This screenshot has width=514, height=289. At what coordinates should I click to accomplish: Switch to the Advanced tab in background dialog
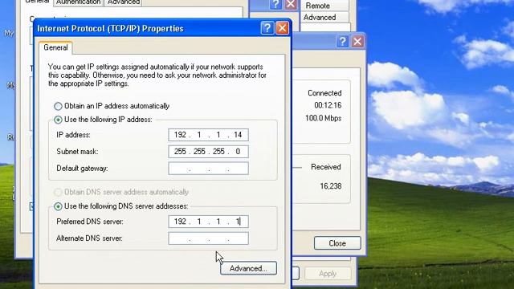click(124, 2)
